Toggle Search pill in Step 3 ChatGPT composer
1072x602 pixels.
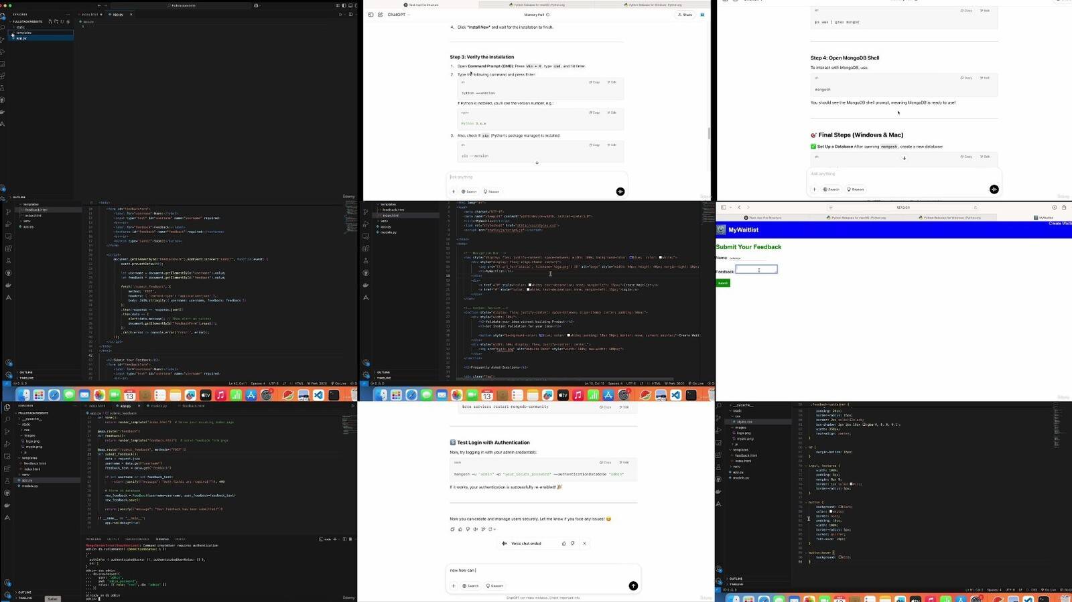coord(469,192)
